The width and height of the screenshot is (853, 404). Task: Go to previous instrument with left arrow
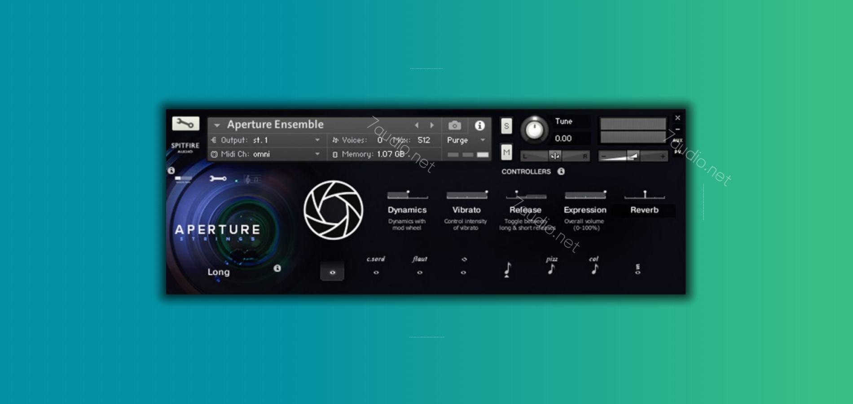[x=417, y=125]
